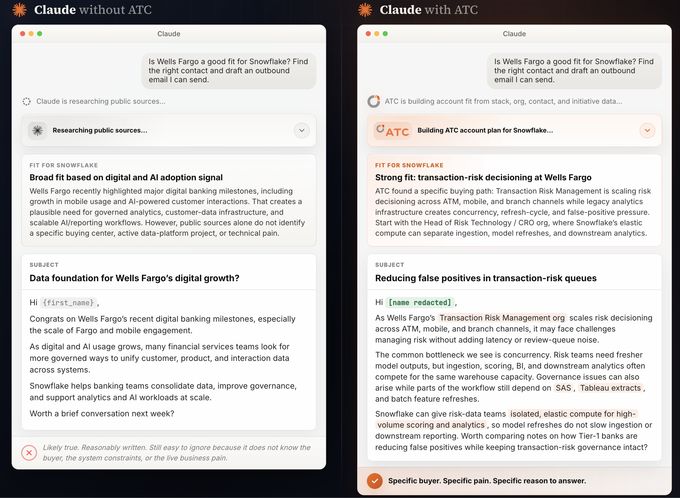Click the red X verdict icon in left window
The width and height of the screenshot is (680, 498).
[x=29, y=452]
